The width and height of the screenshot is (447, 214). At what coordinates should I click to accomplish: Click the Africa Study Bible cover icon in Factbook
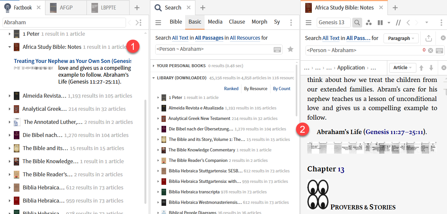(x=17, y=47)
